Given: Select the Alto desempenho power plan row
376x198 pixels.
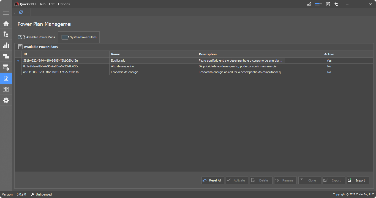Looking at the screenshot, I should pyautogui.click(x=122, y=66).
